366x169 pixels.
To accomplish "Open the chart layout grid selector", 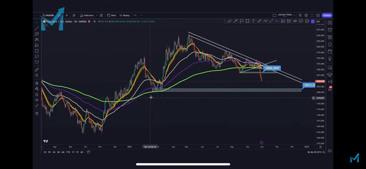I will 274,15.
